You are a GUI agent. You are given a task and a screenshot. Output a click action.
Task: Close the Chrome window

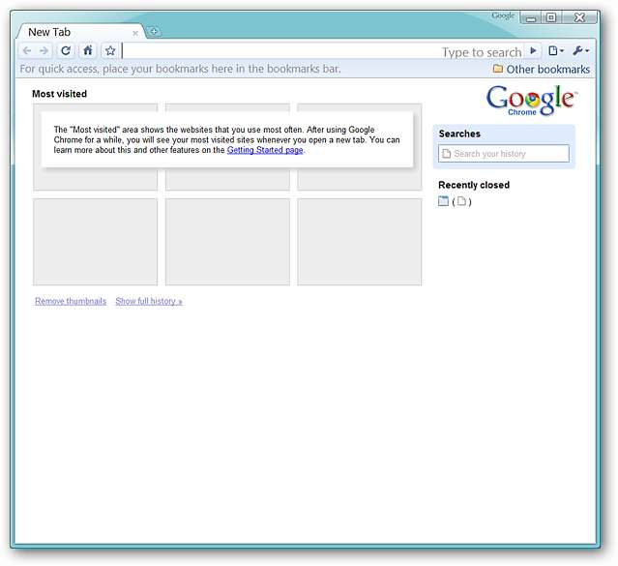pos(579,17)
